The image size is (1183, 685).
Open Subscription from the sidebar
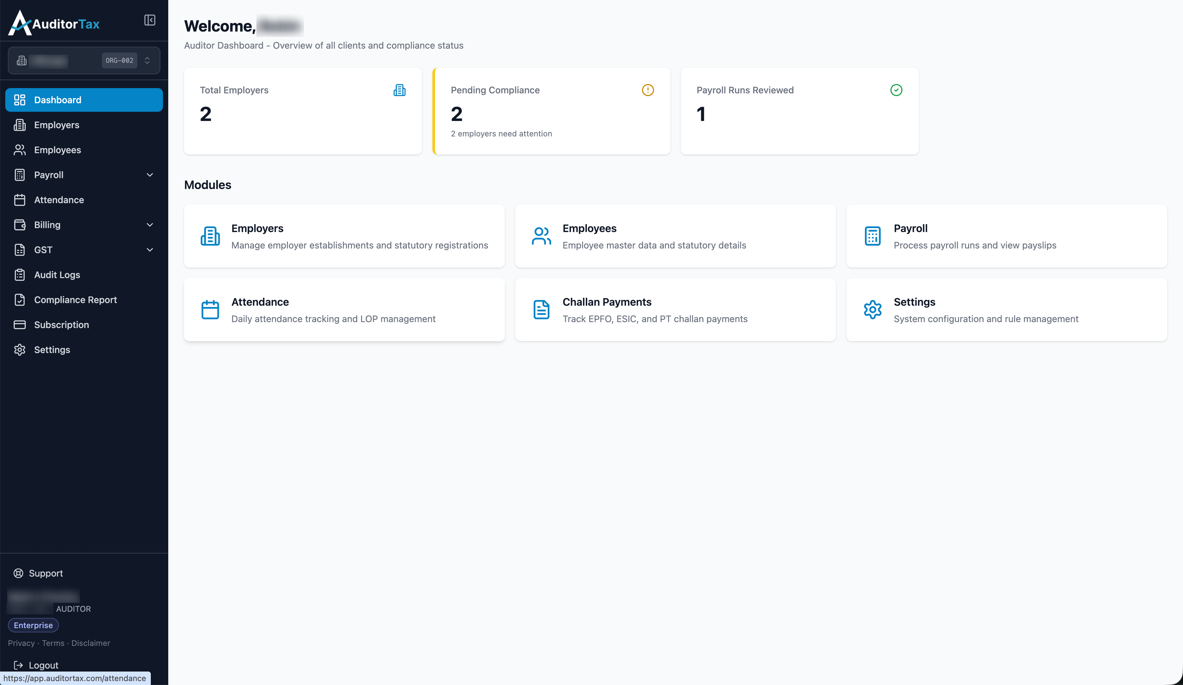[x=84, y=324]
